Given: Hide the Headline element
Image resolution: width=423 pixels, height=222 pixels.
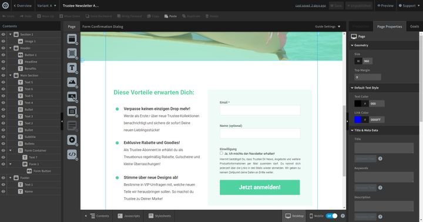Looking at the screenshot, I should [x=4, y=62].
